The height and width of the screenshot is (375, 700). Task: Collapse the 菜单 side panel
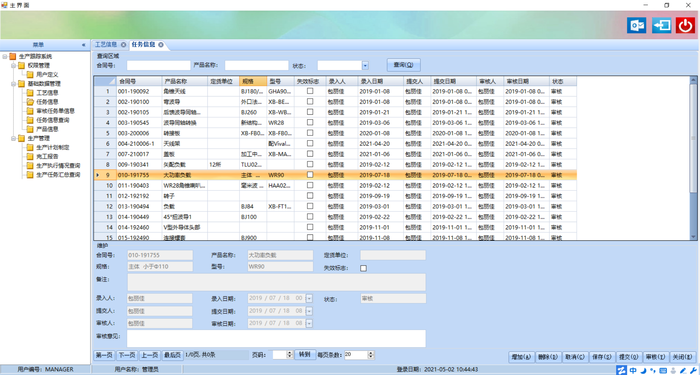coord(83,45)
